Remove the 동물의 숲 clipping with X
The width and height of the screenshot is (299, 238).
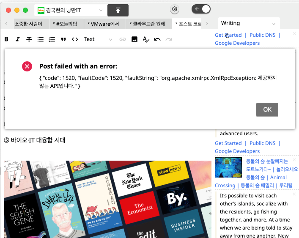[294, 160]
